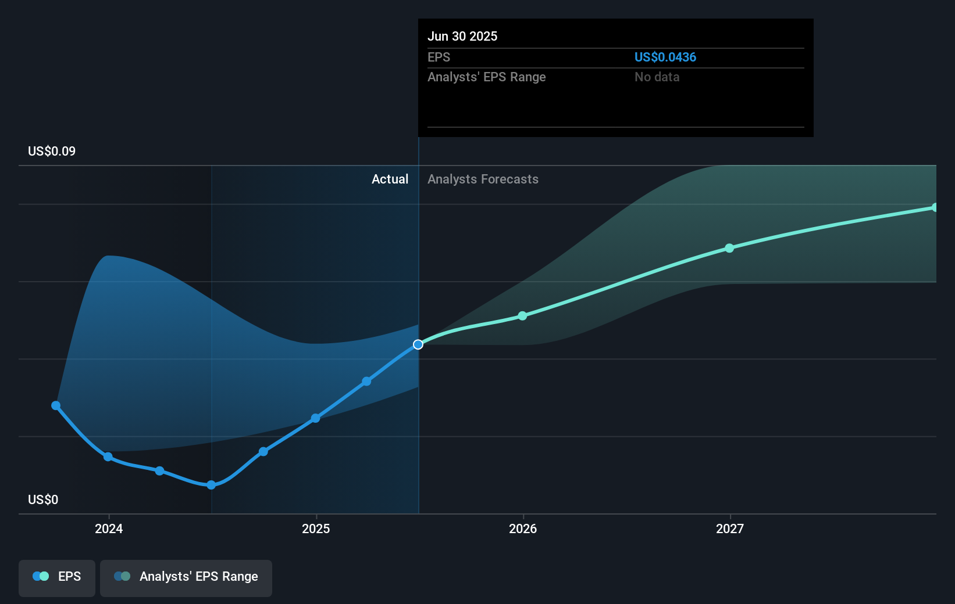The height and width of the screenshot is (604, 955).
Task: Select the Analysts Forecasts section label
Action: coord(483,179)
